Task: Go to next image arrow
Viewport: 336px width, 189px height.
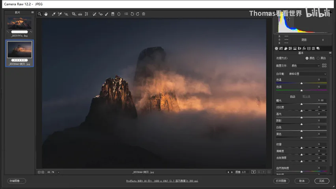Action: pyautogui.click(x=232, y=172)
